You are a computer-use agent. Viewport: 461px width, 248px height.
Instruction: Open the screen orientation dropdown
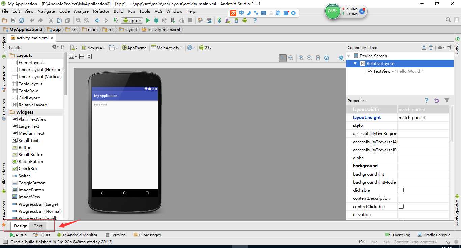click(113, 48)
